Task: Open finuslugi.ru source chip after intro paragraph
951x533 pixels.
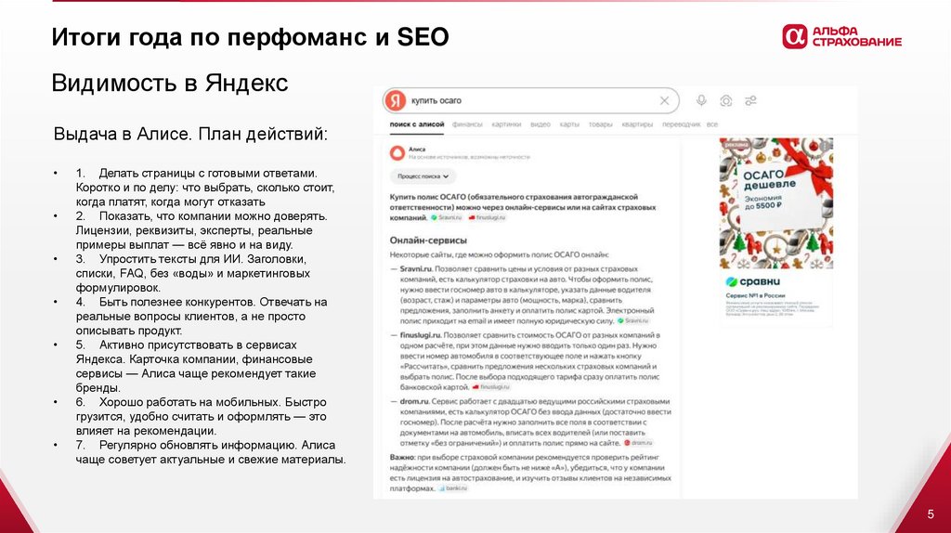Action: click(x=487, y=217)
